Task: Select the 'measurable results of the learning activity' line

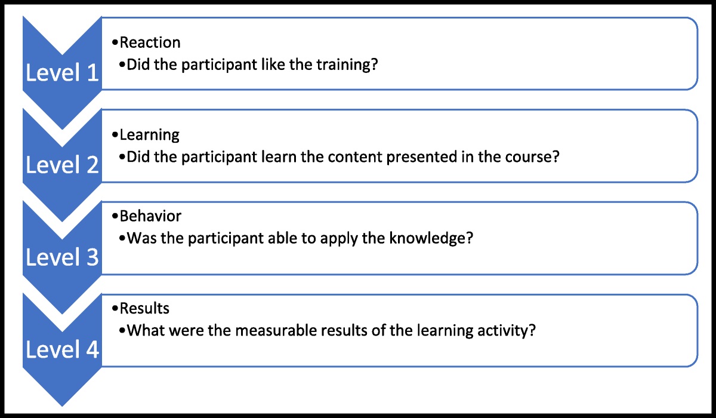Action: click(331, 330)
